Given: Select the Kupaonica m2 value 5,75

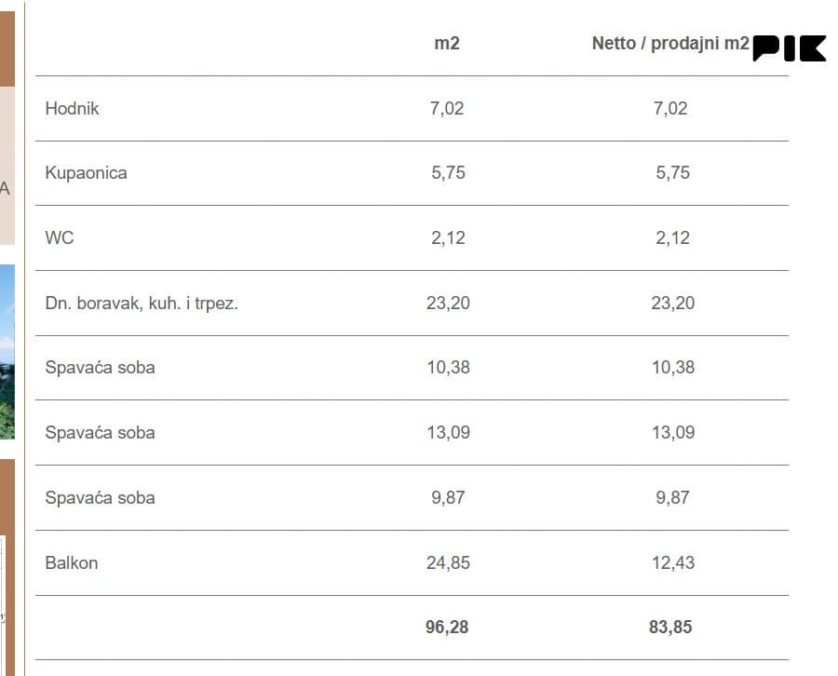Looking at the screenshot, I should point(448,172).
